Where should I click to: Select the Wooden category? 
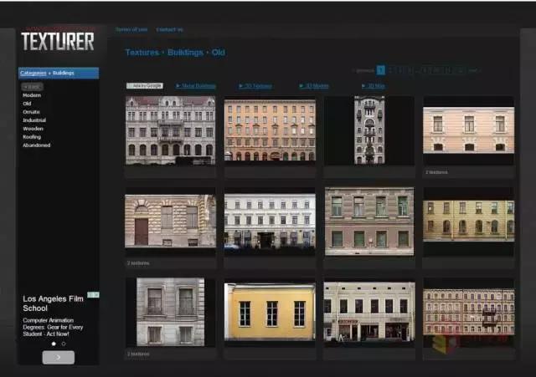coord(33,129)
